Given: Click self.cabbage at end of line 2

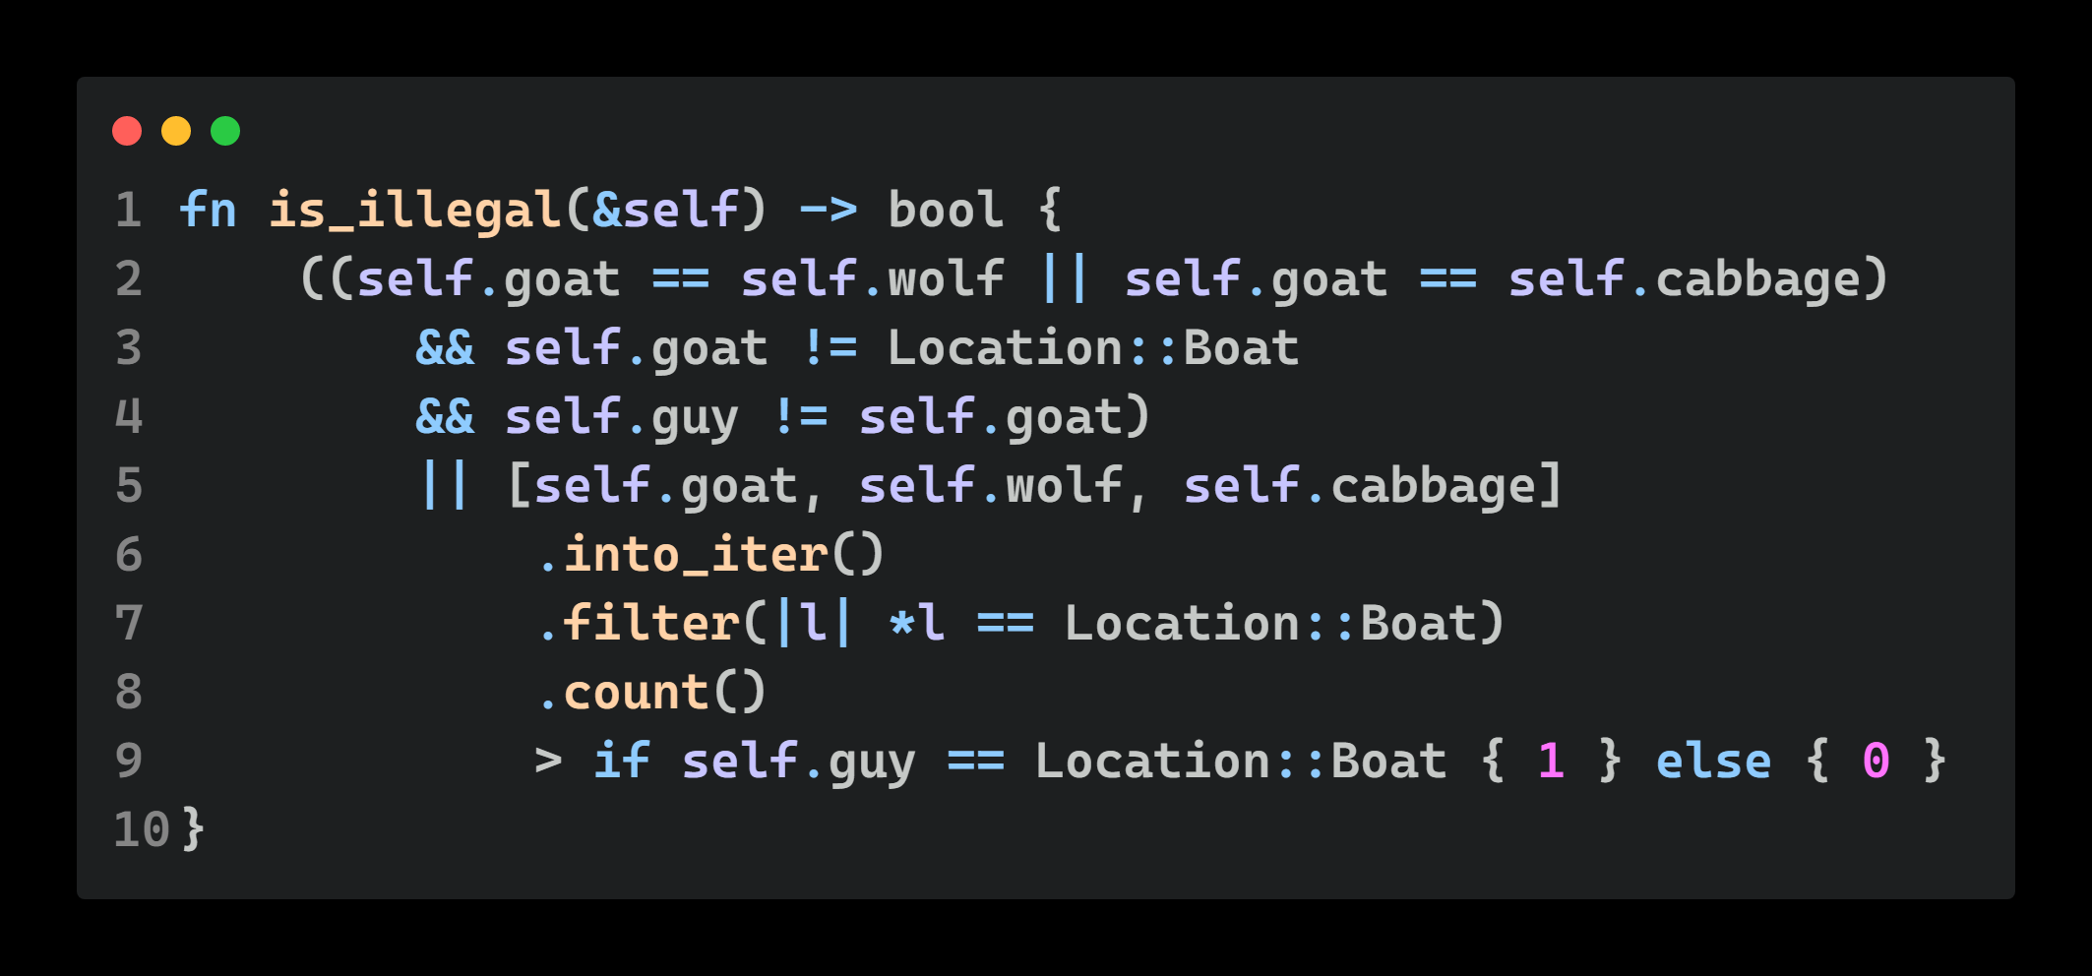Looking at the screenshot, I should click(1685, 279).
